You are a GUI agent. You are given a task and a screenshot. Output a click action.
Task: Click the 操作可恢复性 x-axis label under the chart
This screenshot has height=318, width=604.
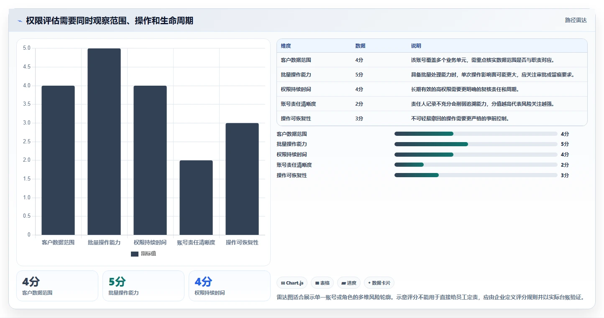pos(242,242)
